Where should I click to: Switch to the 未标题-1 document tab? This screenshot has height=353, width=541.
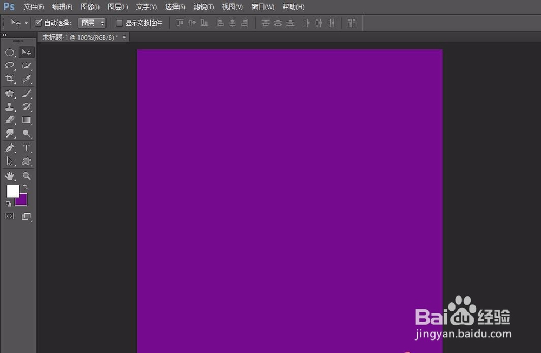click(80, 37)
